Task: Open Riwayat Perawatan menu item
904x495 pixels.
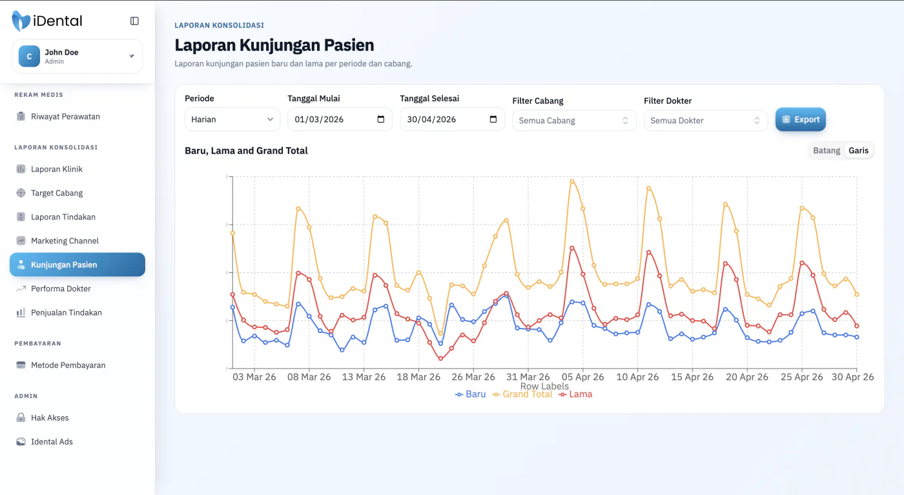Action: pos(77,117)
